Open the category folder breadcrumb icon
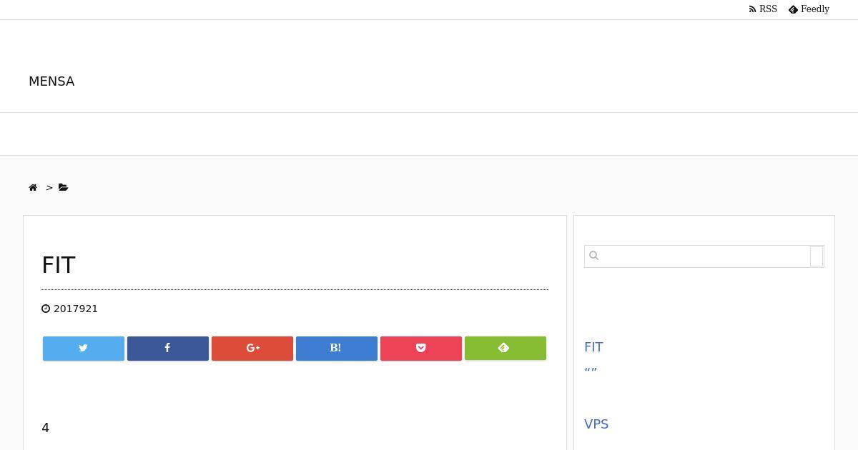Viewport: 858px width, 450px height. [x=64, y=188]
